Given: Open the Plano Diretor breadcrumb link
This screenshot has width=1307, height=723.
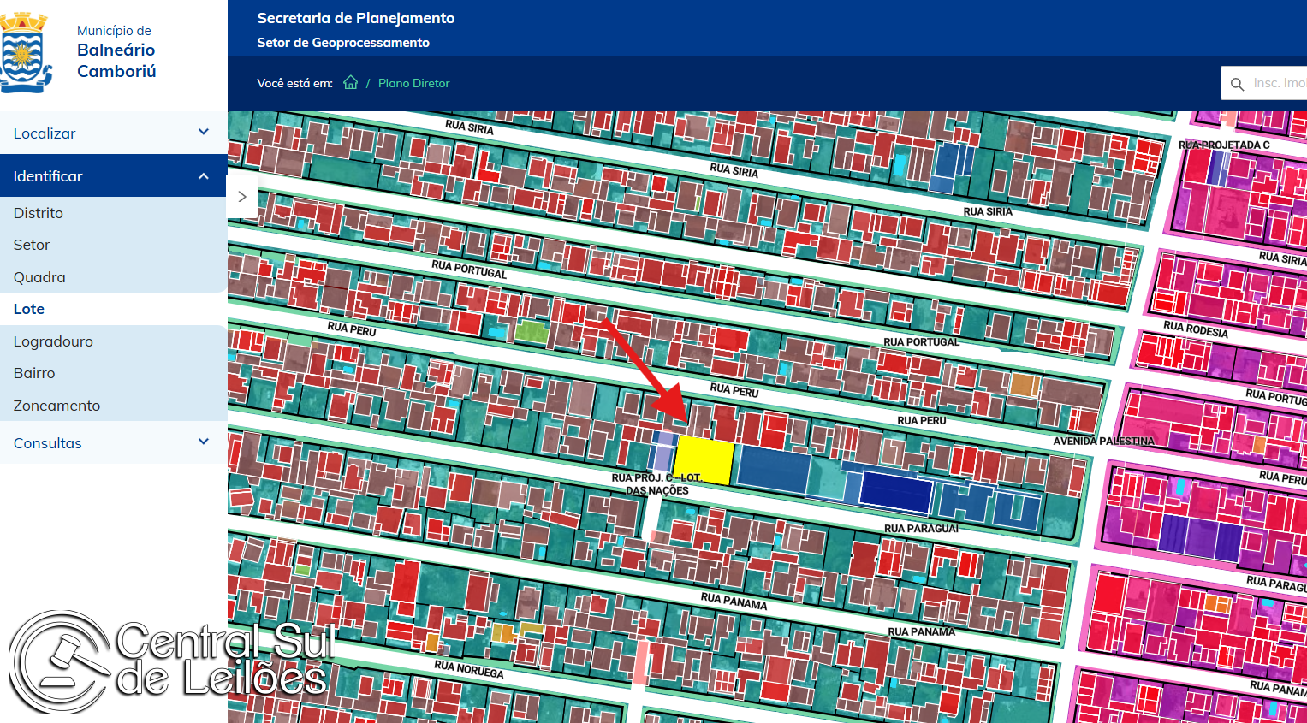Looking at the screenshot, I should point(413,83).
